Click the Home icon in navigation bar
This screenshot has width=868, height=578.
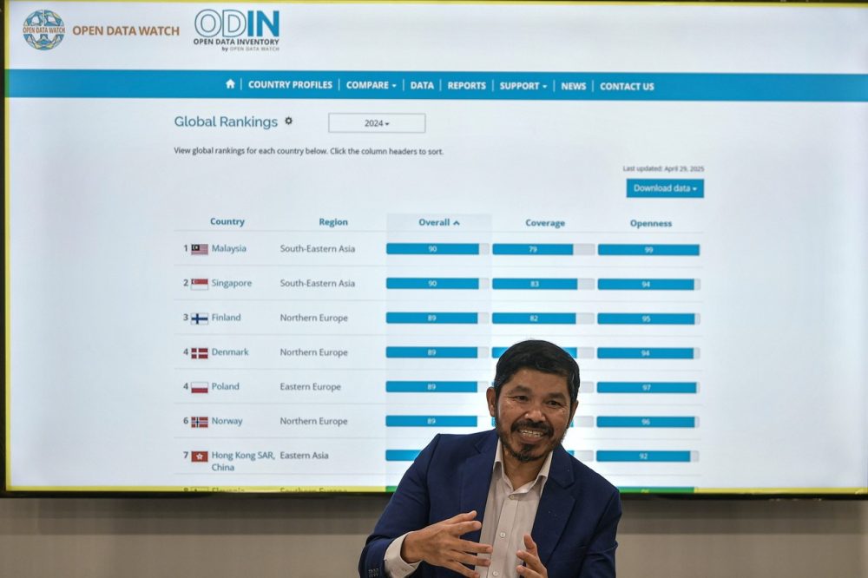[230, 84]
